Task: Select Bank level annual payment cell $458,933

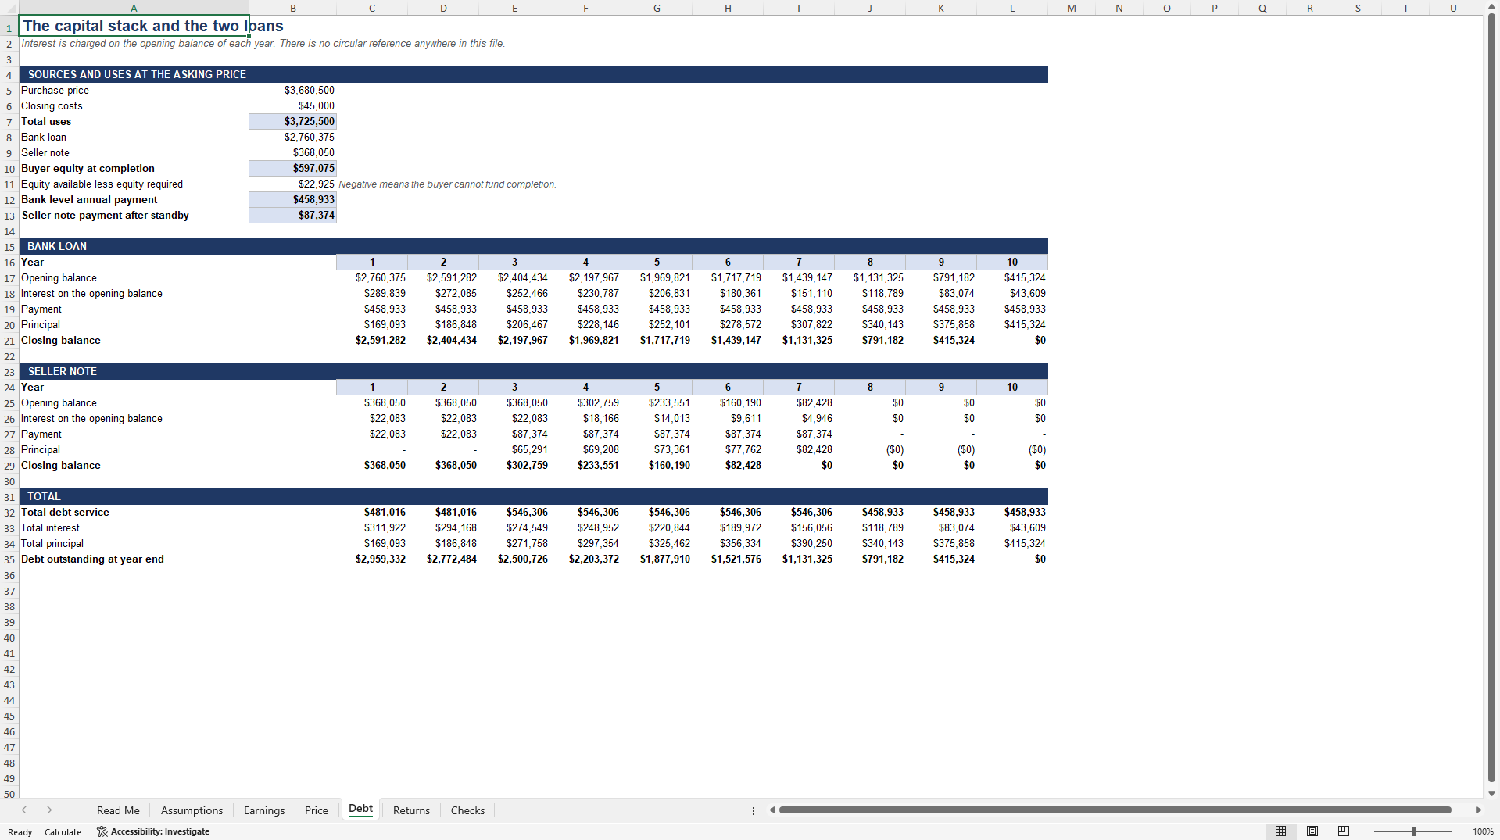Action: tap(293, 200)
